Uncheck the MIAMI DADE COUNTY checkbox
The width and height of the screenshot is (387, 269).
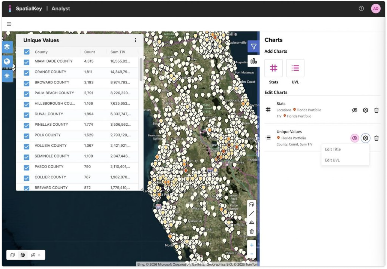point(27,62)
